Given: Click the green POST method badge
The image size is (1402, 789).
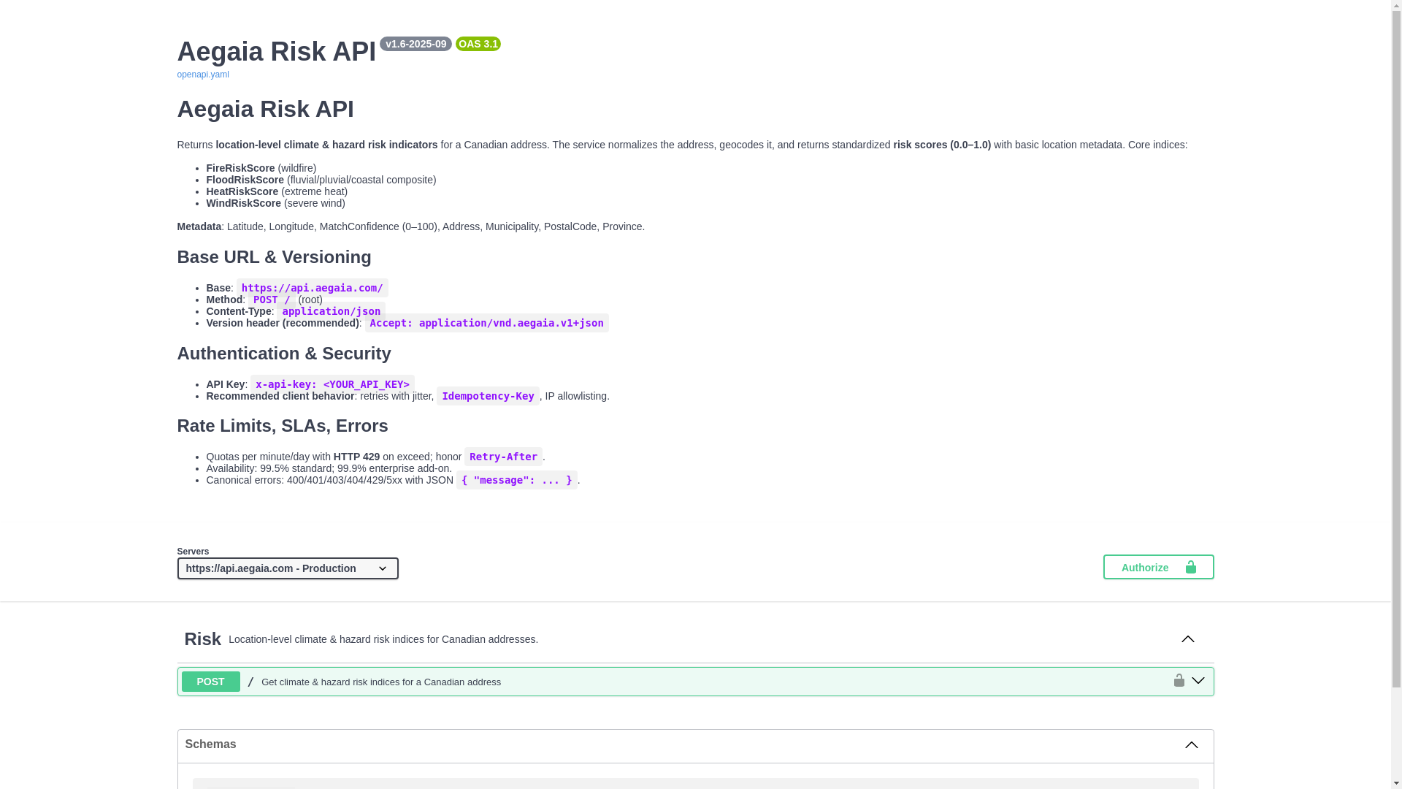Looking at the screenshot, I should (x=210, y=682).
